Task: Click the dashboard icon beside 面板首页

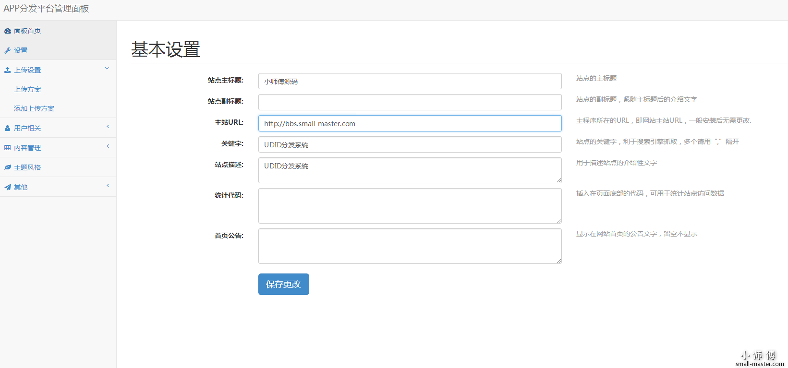Action: tap(8, 31)
